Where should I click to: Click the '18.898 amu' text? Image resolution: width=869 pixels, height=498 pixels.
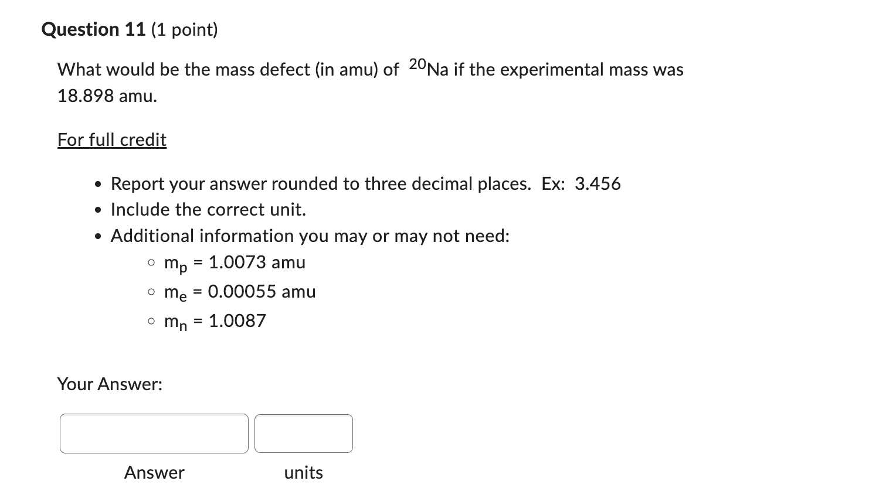click(x=107, y=95)
